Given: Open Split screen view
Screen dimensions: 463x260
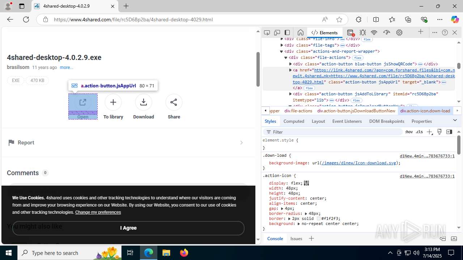Looking at the screenshot, I should point(376,19).
